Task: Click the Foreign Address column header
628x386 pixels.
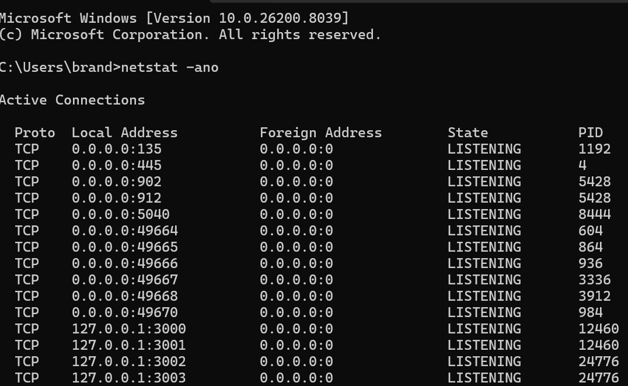Action: point(320,133)
